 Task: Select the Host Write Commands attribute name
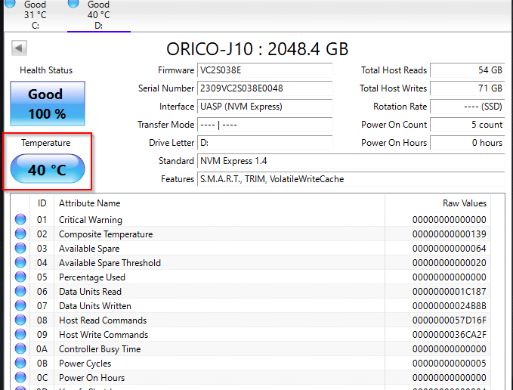104,335
